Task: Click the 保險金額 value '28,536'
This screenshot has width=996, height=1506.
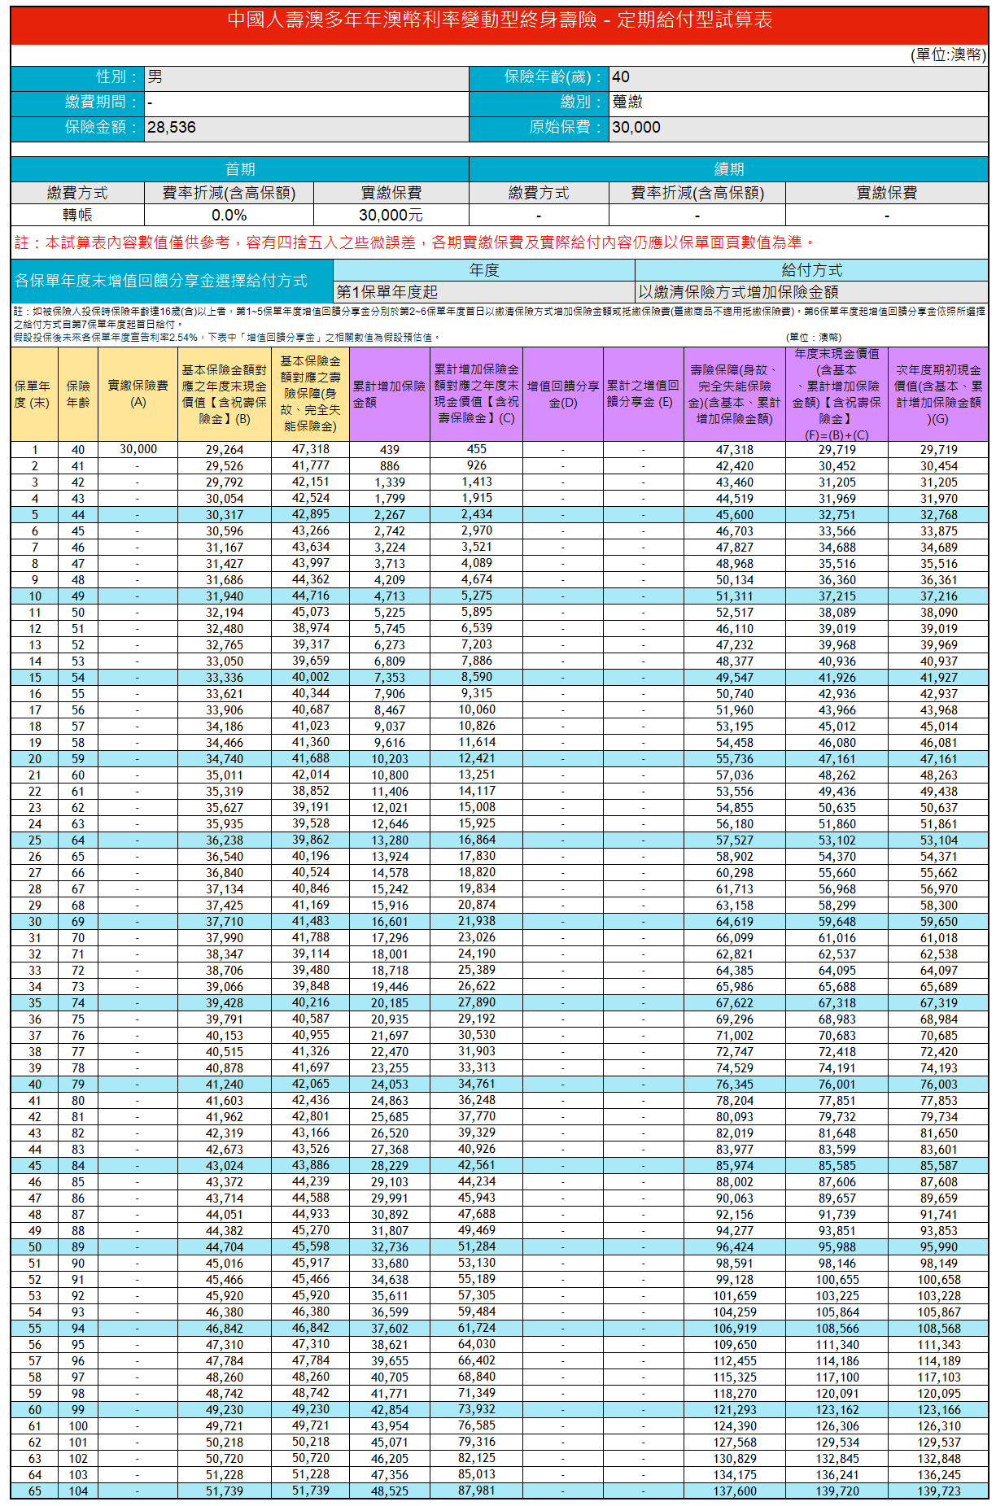Action: pyautogui.click(x=307, y=129)
